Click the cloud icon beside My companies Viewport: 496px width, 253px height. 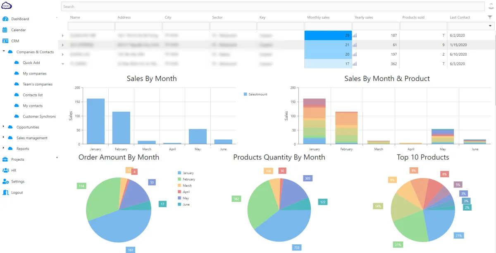click(x=17, y=73)
